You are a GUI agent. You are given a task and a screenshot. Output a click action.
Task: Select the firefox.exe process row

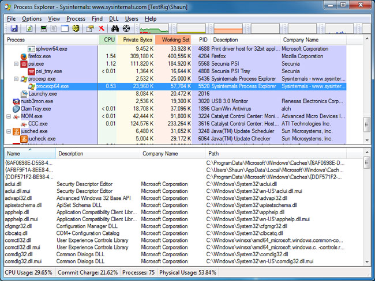point(175,56)
